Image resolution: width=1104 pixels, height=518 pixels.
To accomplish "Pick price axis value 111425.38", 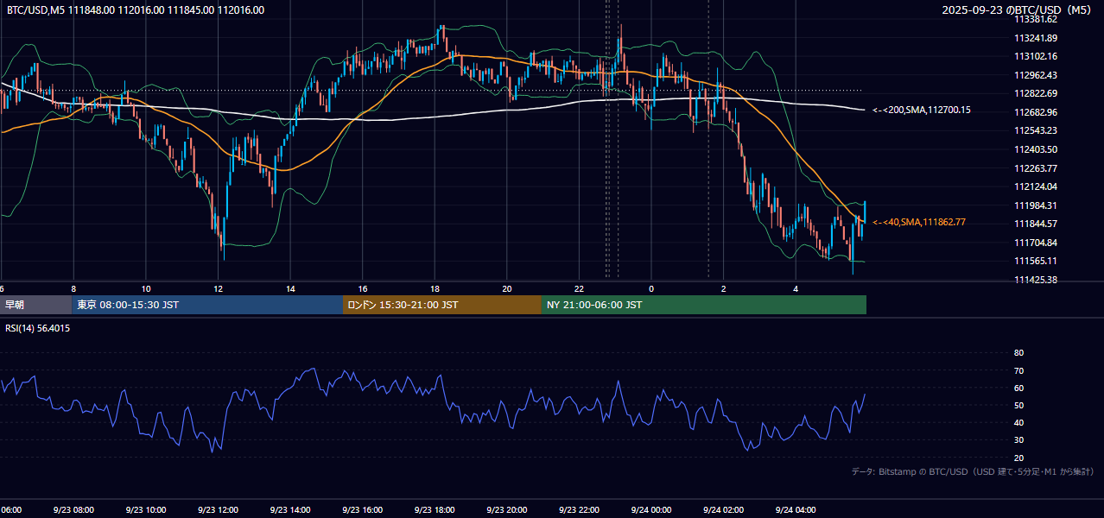I will click(x=1035, y=280).
